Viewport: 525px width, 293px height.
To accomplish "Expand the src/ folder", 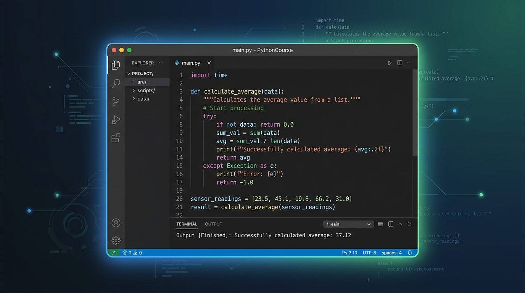I will (142, 82).
